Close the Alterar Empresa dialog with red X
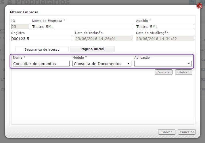Viewport: 205px width, 143px height. pos(199,5)
